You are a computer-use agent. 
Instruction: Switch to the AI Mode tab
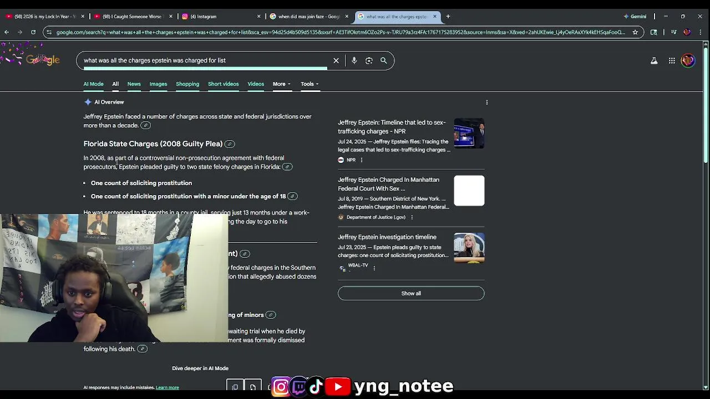[93, 84]
